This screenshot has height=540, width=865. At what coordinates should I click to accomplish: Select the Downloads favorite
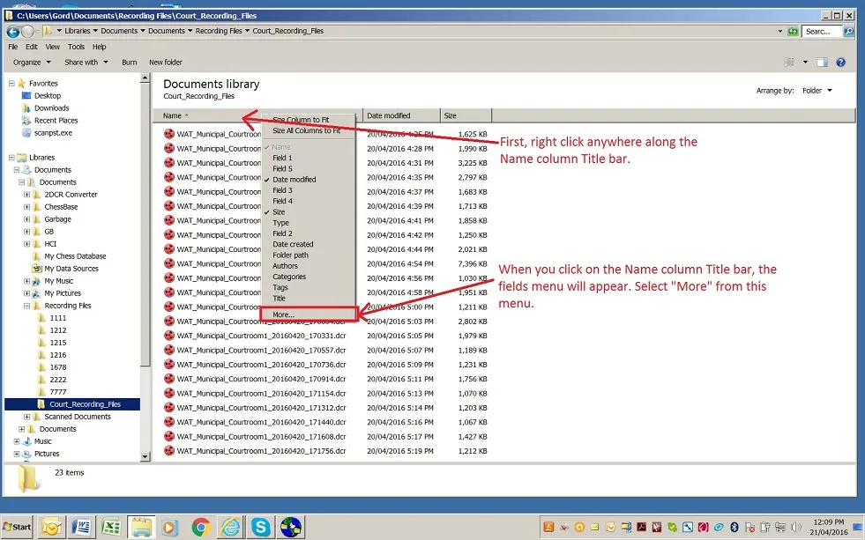click(51, 108)
